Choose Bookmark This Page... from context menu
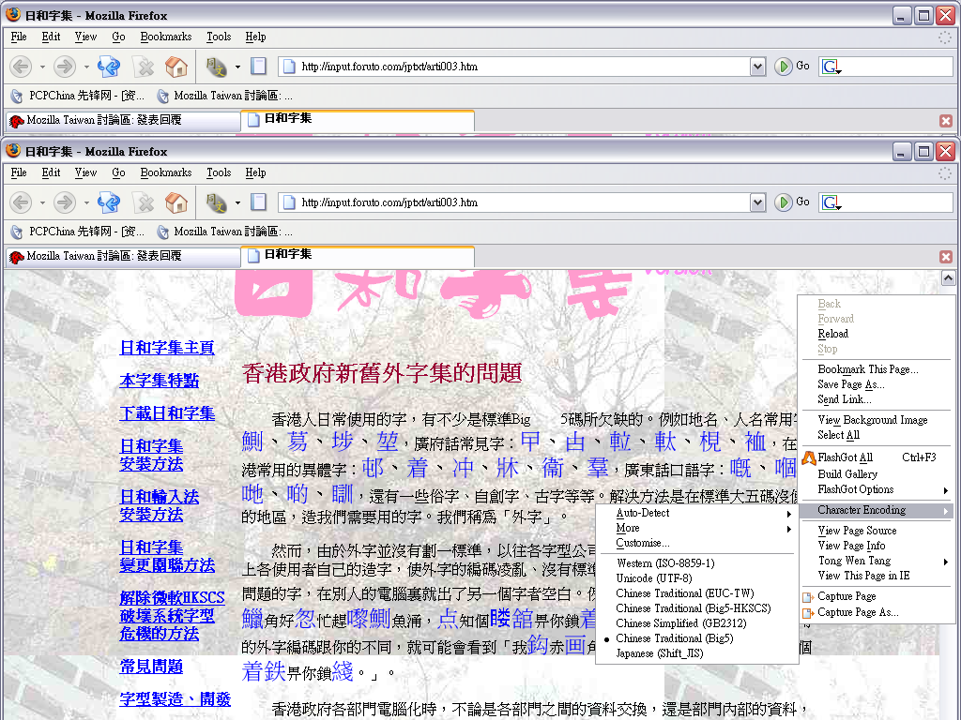Image resolution: width=961 pixels, height=720 pixels. 867,369
